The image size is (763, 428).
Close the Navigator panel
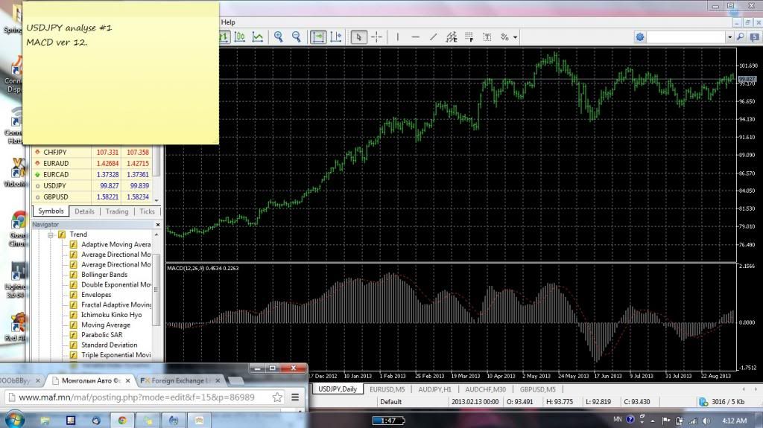pyautogui.click(x=157, y=224)
